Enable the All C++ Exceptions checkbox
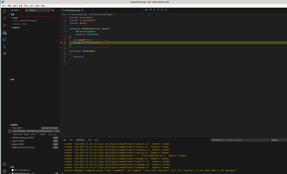The height and width of the screenshot is (174, 287). [13, 170]
